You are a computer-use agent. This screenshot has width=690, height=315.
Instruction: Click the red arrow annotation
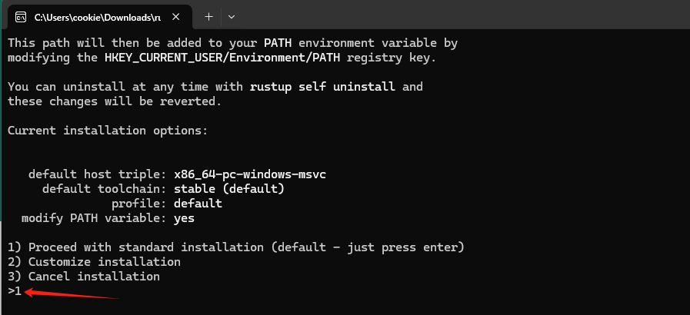pos(72,293)
